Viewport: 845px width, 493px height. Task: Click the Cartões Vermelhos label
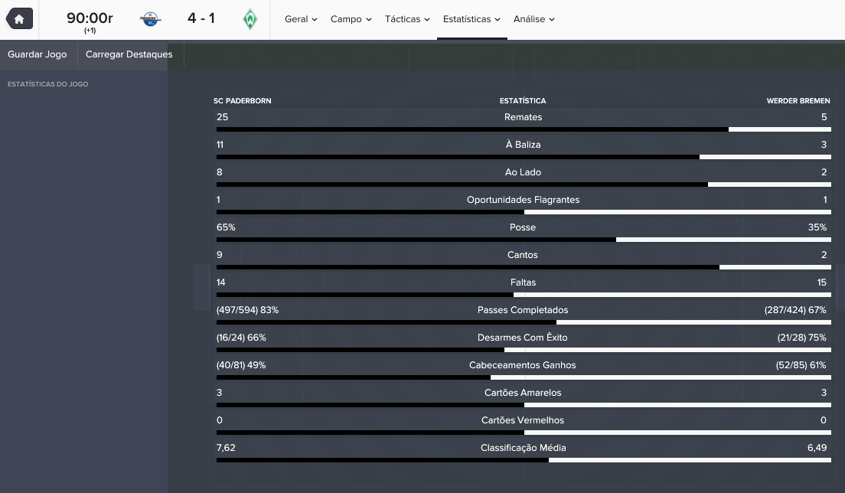click(x=523, y=420)
